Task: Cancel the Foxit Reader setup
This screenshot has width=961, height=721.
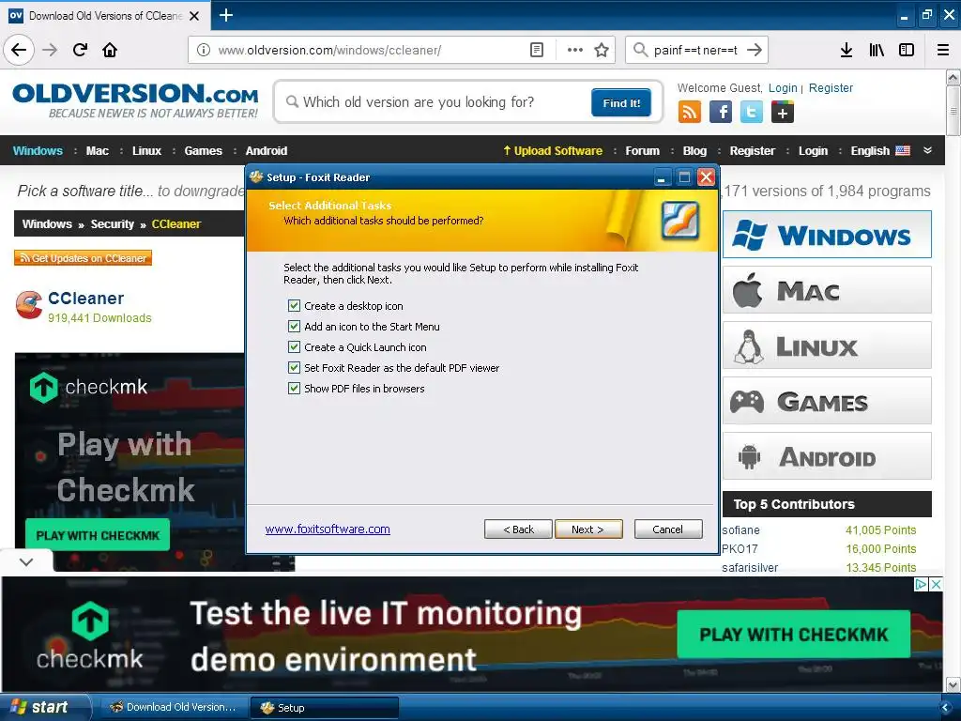Action: point(668,529)
